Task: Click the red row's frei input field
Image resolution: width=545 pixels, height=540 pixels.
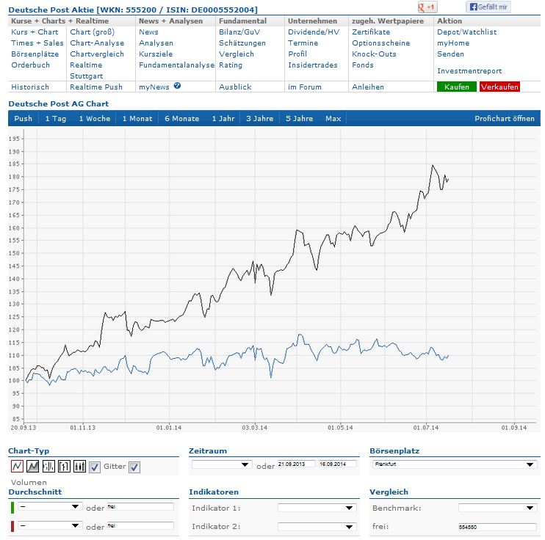Action: pyautogui.click(x=140, y=526)
